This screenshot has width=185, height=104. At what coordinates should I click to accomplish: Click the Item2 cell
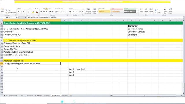click(72, 72)
